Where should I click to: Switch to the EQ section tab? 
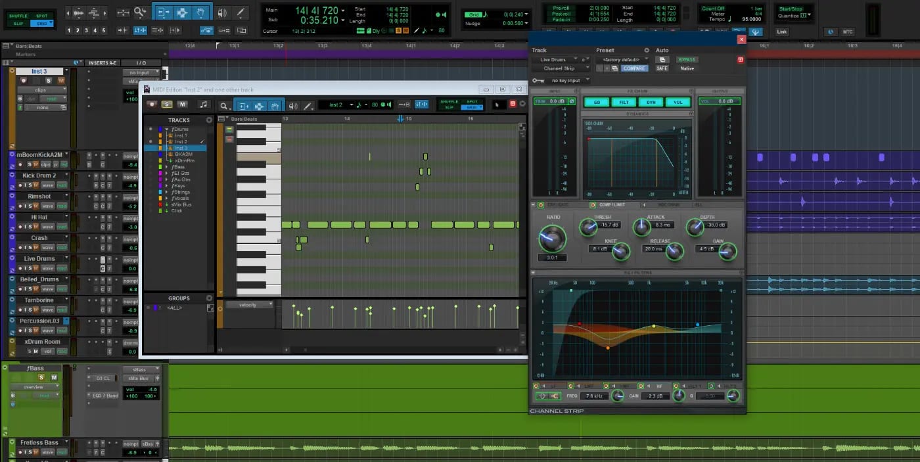[x=597, y=102]
